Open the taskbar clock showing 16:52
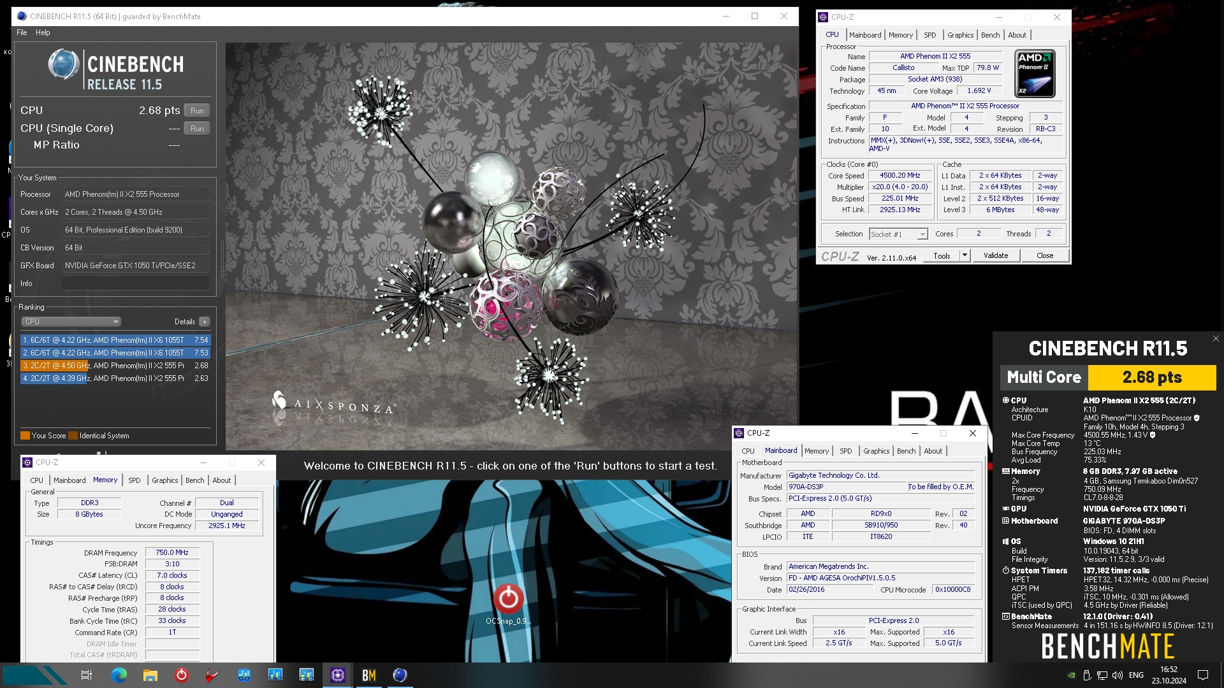1224x688 pixels. click(x=1169, y=675)
